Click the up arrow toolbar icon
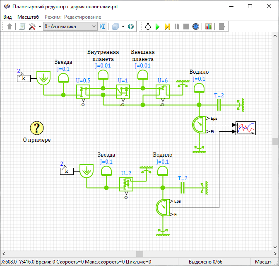 10,27
